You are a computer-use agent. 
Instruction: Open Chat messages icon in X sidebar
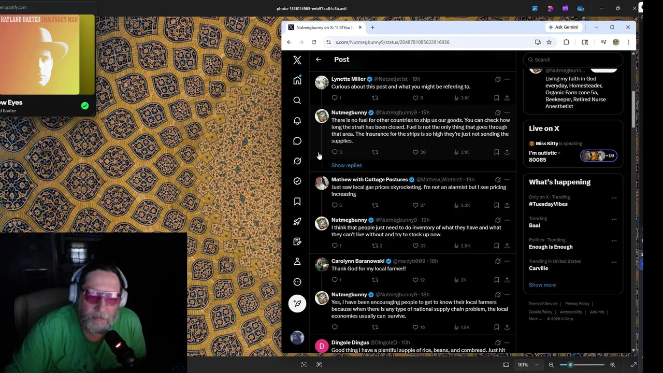click(x=297, y=141)
